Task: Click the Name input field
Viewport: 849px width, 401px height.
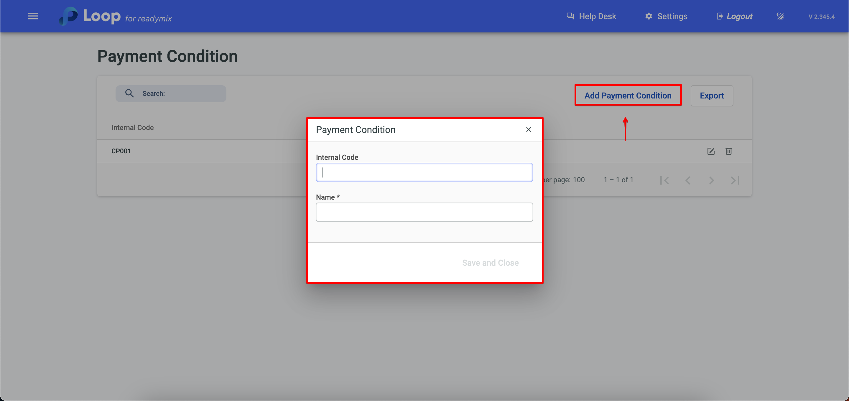Action: coord(424,212)
